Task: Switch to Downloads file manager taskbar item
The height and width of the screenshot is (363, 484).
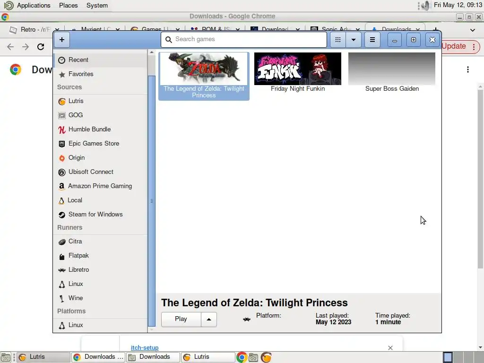Action: pos(153,357)
